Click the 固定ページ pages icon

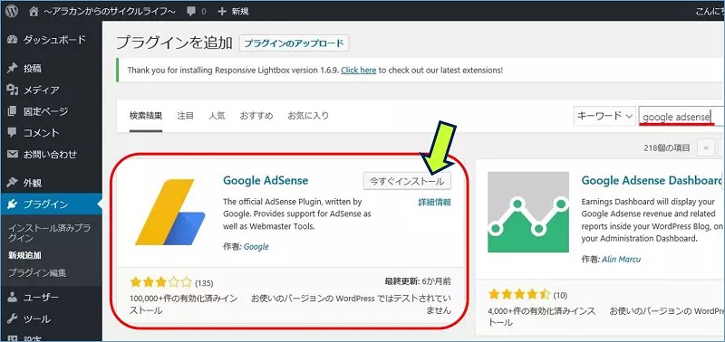(13, 111)
